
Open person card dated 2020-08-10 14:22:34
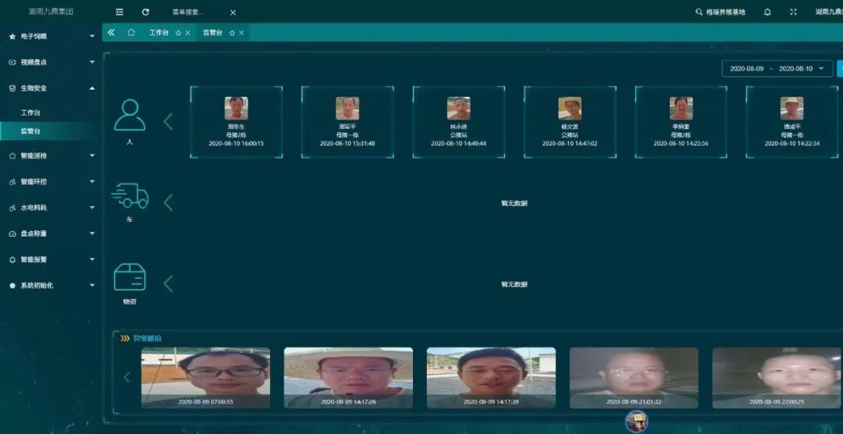(792, 122)
